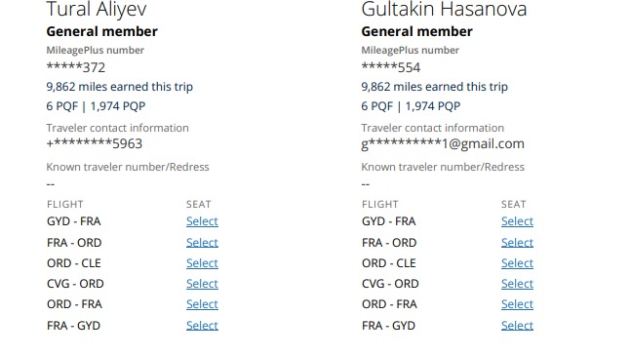The image size is (630, 355).
Task: Select seat for Tural's ORD - FRA flight
Action: (202, 304)
